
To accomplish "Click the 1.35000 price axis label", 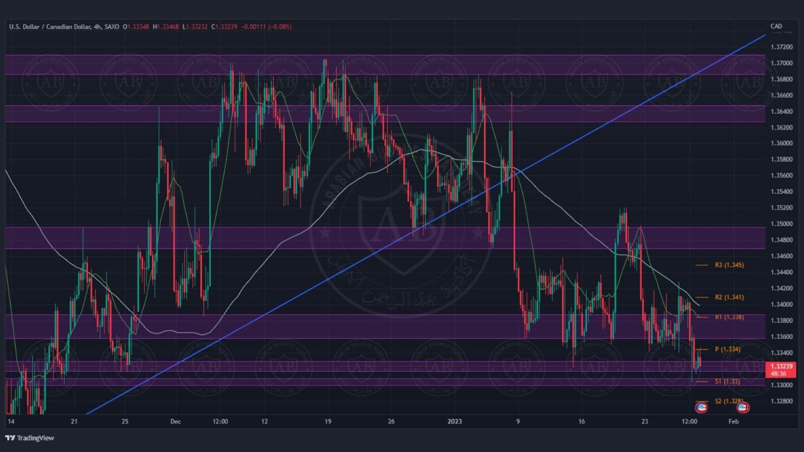I will click(781, 224).
